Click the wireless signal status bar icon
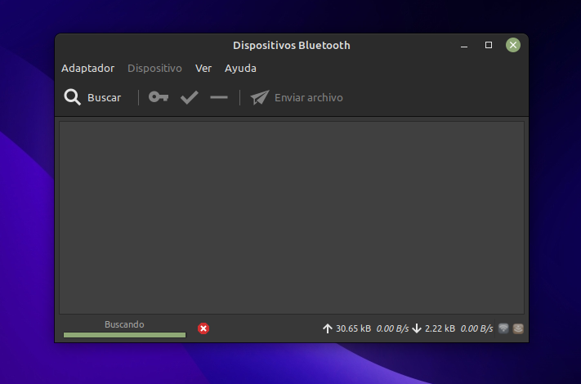Image resolution: width=581 pixels, height=384 pixels. pyautogui.click(x=503, y=328)
